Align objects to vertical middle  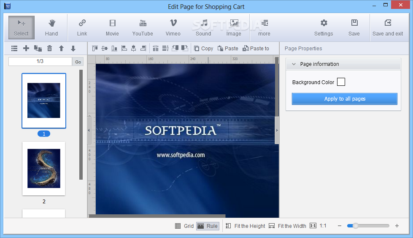pyautogui.click(x=105, y=48)
